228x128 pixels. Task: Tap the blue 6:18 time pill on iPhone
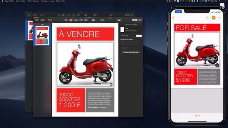[x=178, y=12]
